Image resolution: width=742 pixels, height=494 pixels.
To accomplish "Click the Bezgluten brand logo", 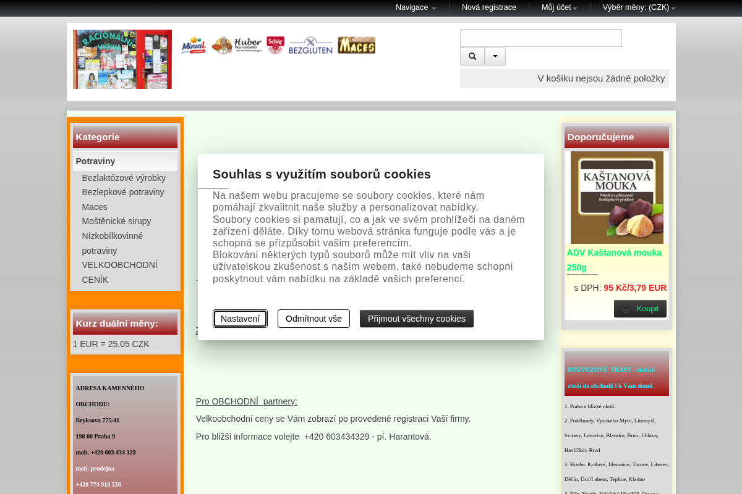I will pos(310,45).
